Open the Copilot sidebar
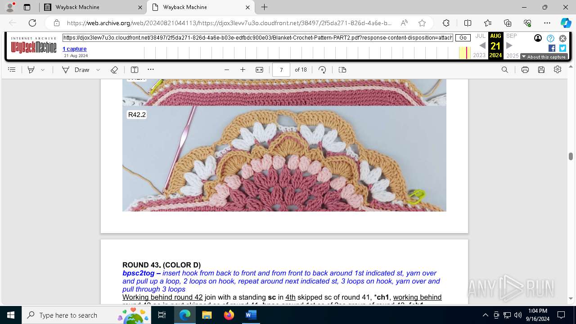This screenshot has height=324, width=576. pos(566,23)
